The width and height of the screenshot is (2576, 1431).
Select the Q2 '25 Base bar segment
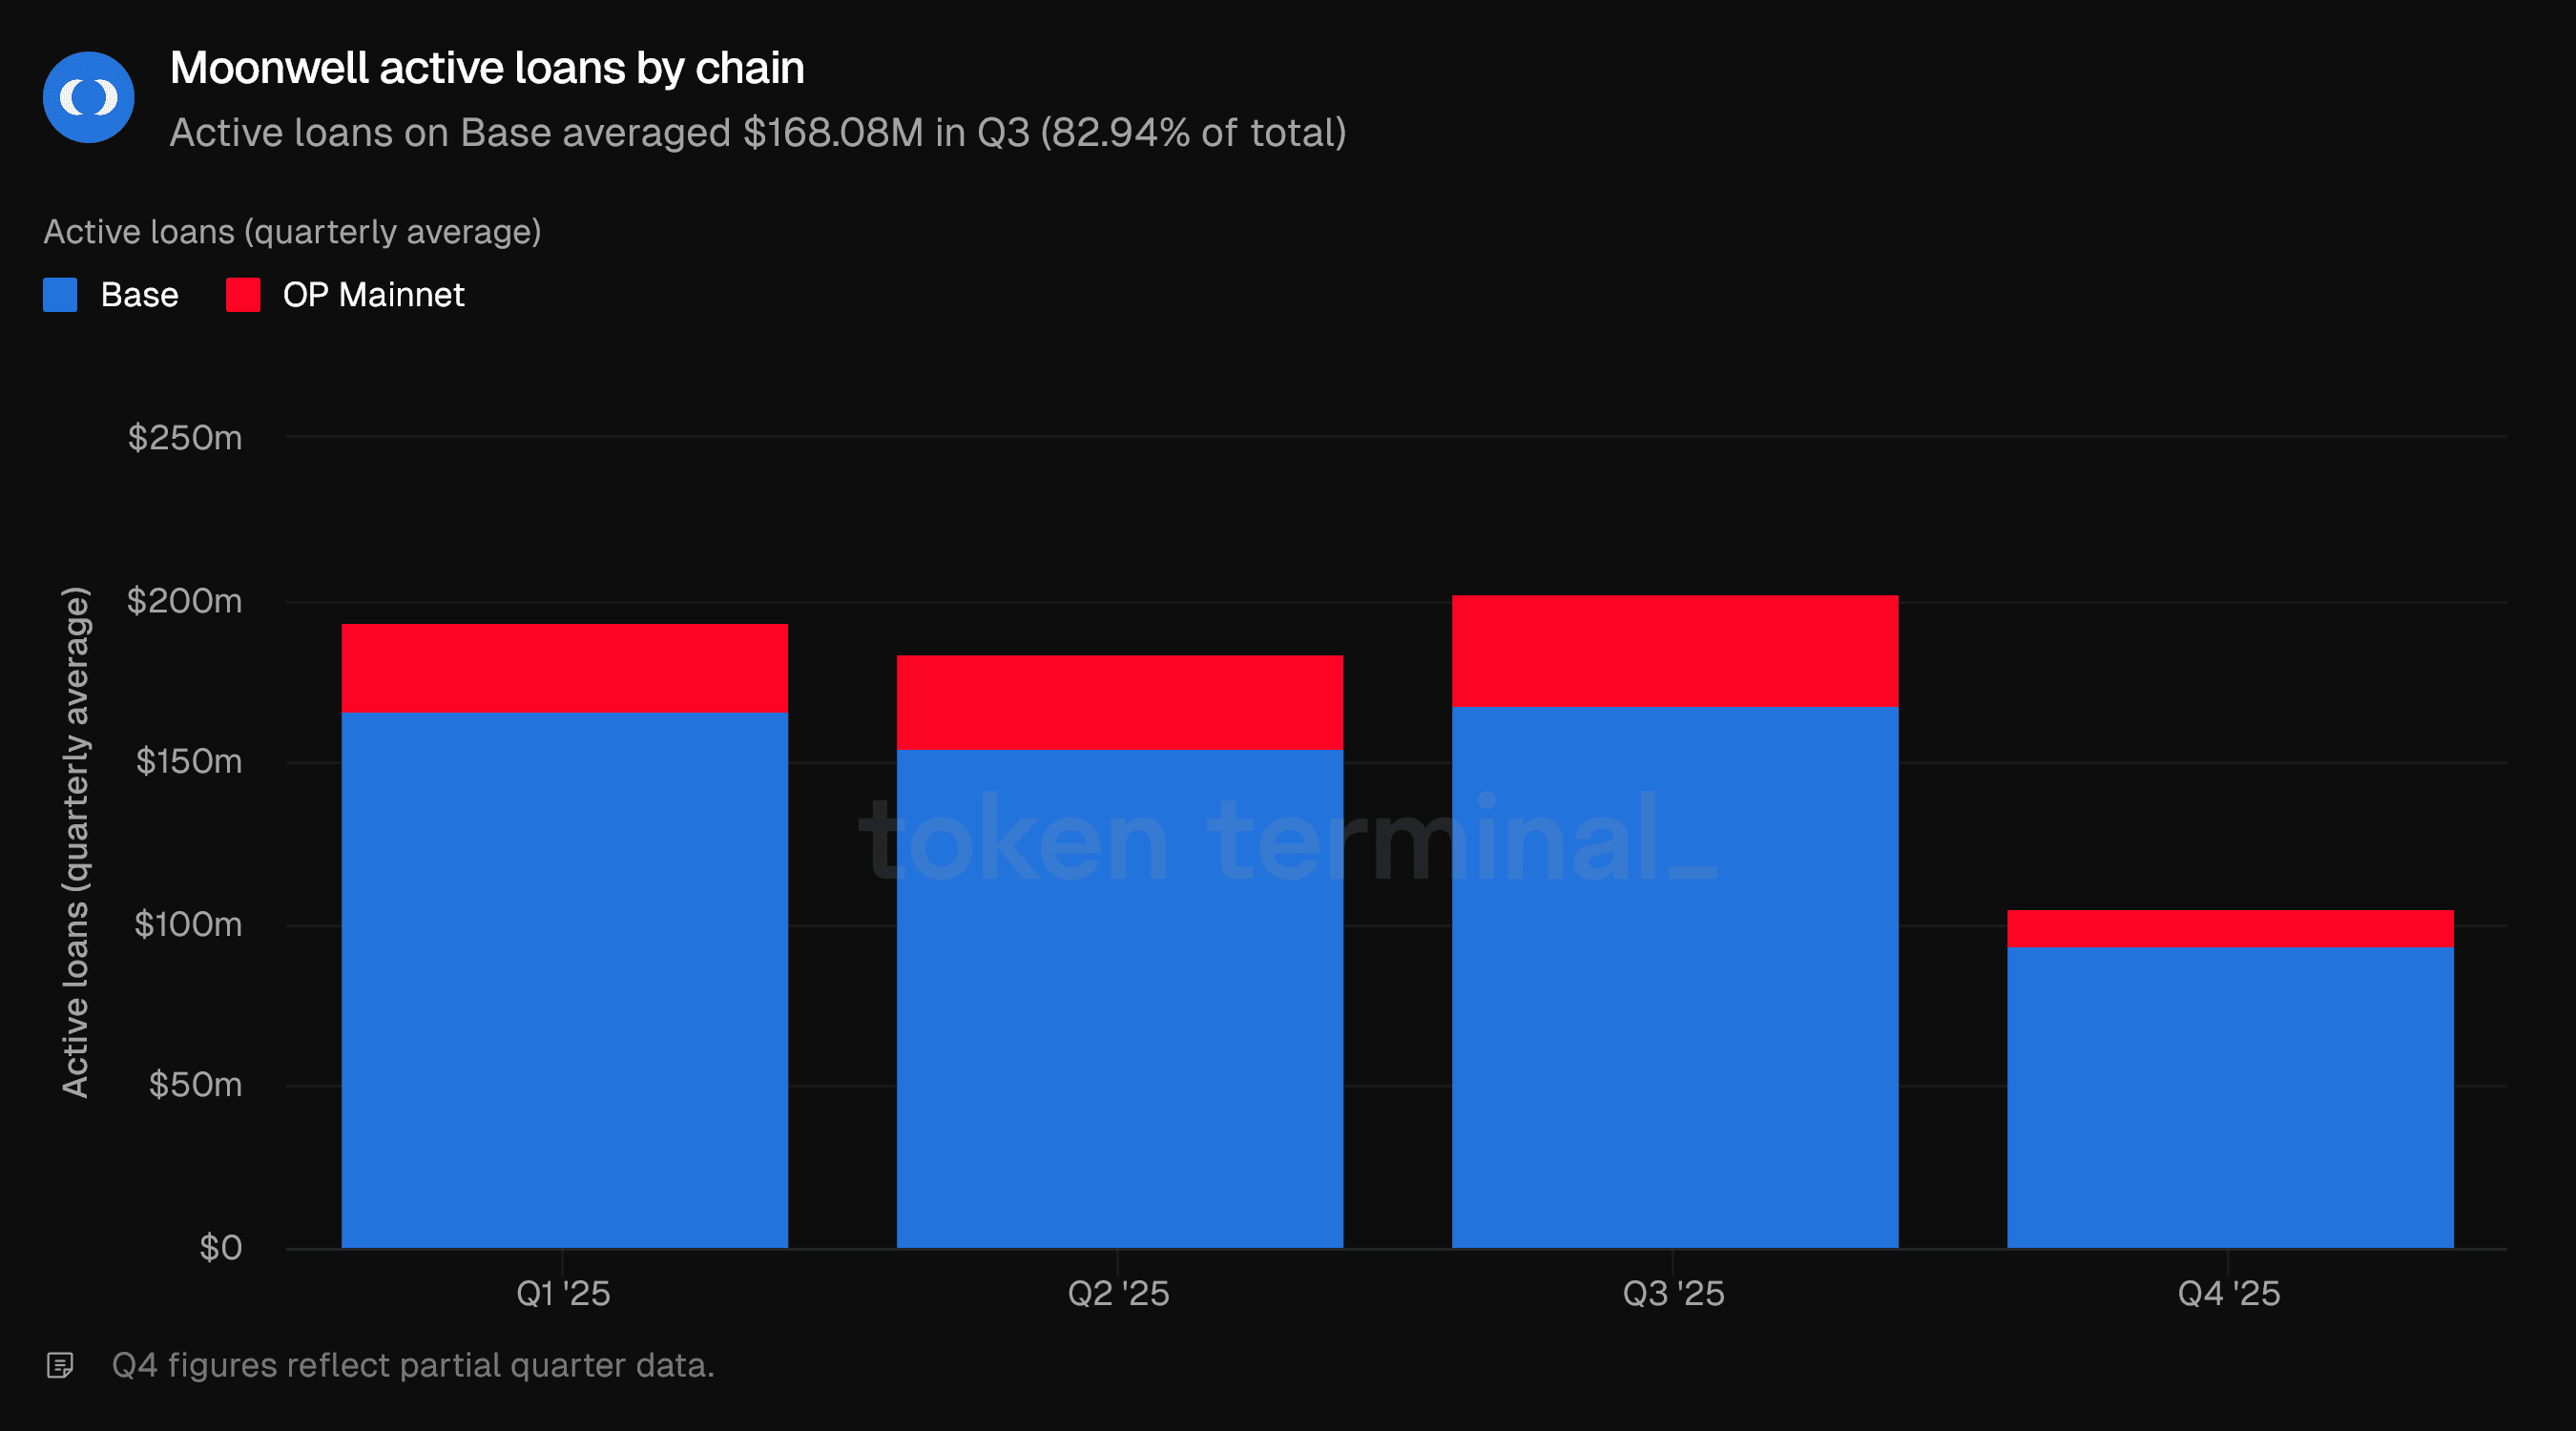coord(1119,1000)
